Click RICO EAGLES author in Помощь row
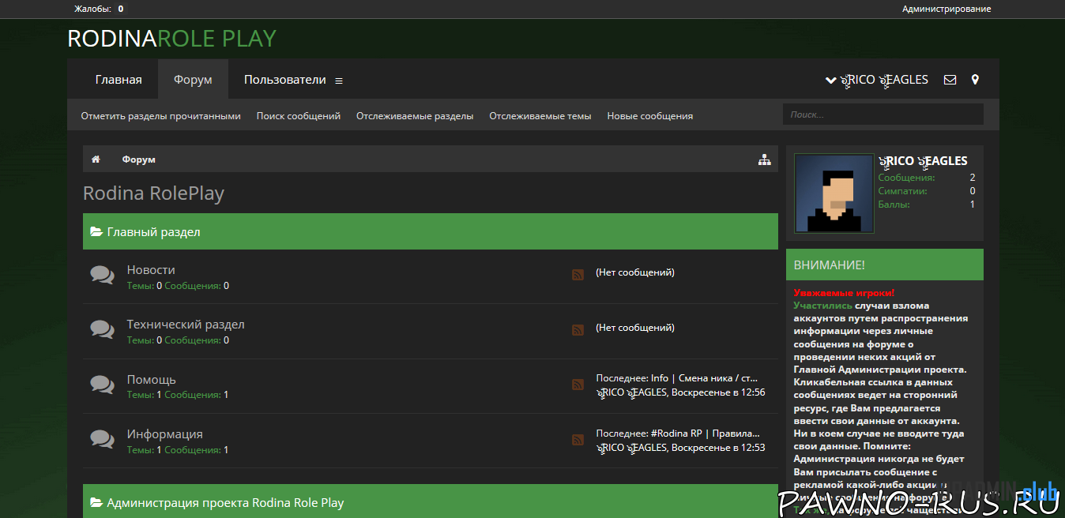 point(631,392)
